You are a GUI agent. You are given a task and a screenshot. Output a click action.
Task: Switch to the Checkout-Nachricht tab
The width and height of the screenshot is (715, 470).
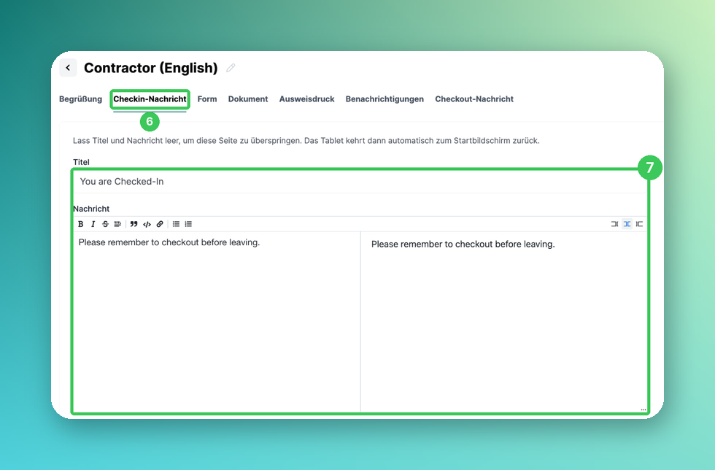[x=474, y=99]
